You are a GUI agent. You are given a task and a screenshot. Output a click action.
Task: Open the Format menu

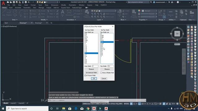(x=33, y=5)
